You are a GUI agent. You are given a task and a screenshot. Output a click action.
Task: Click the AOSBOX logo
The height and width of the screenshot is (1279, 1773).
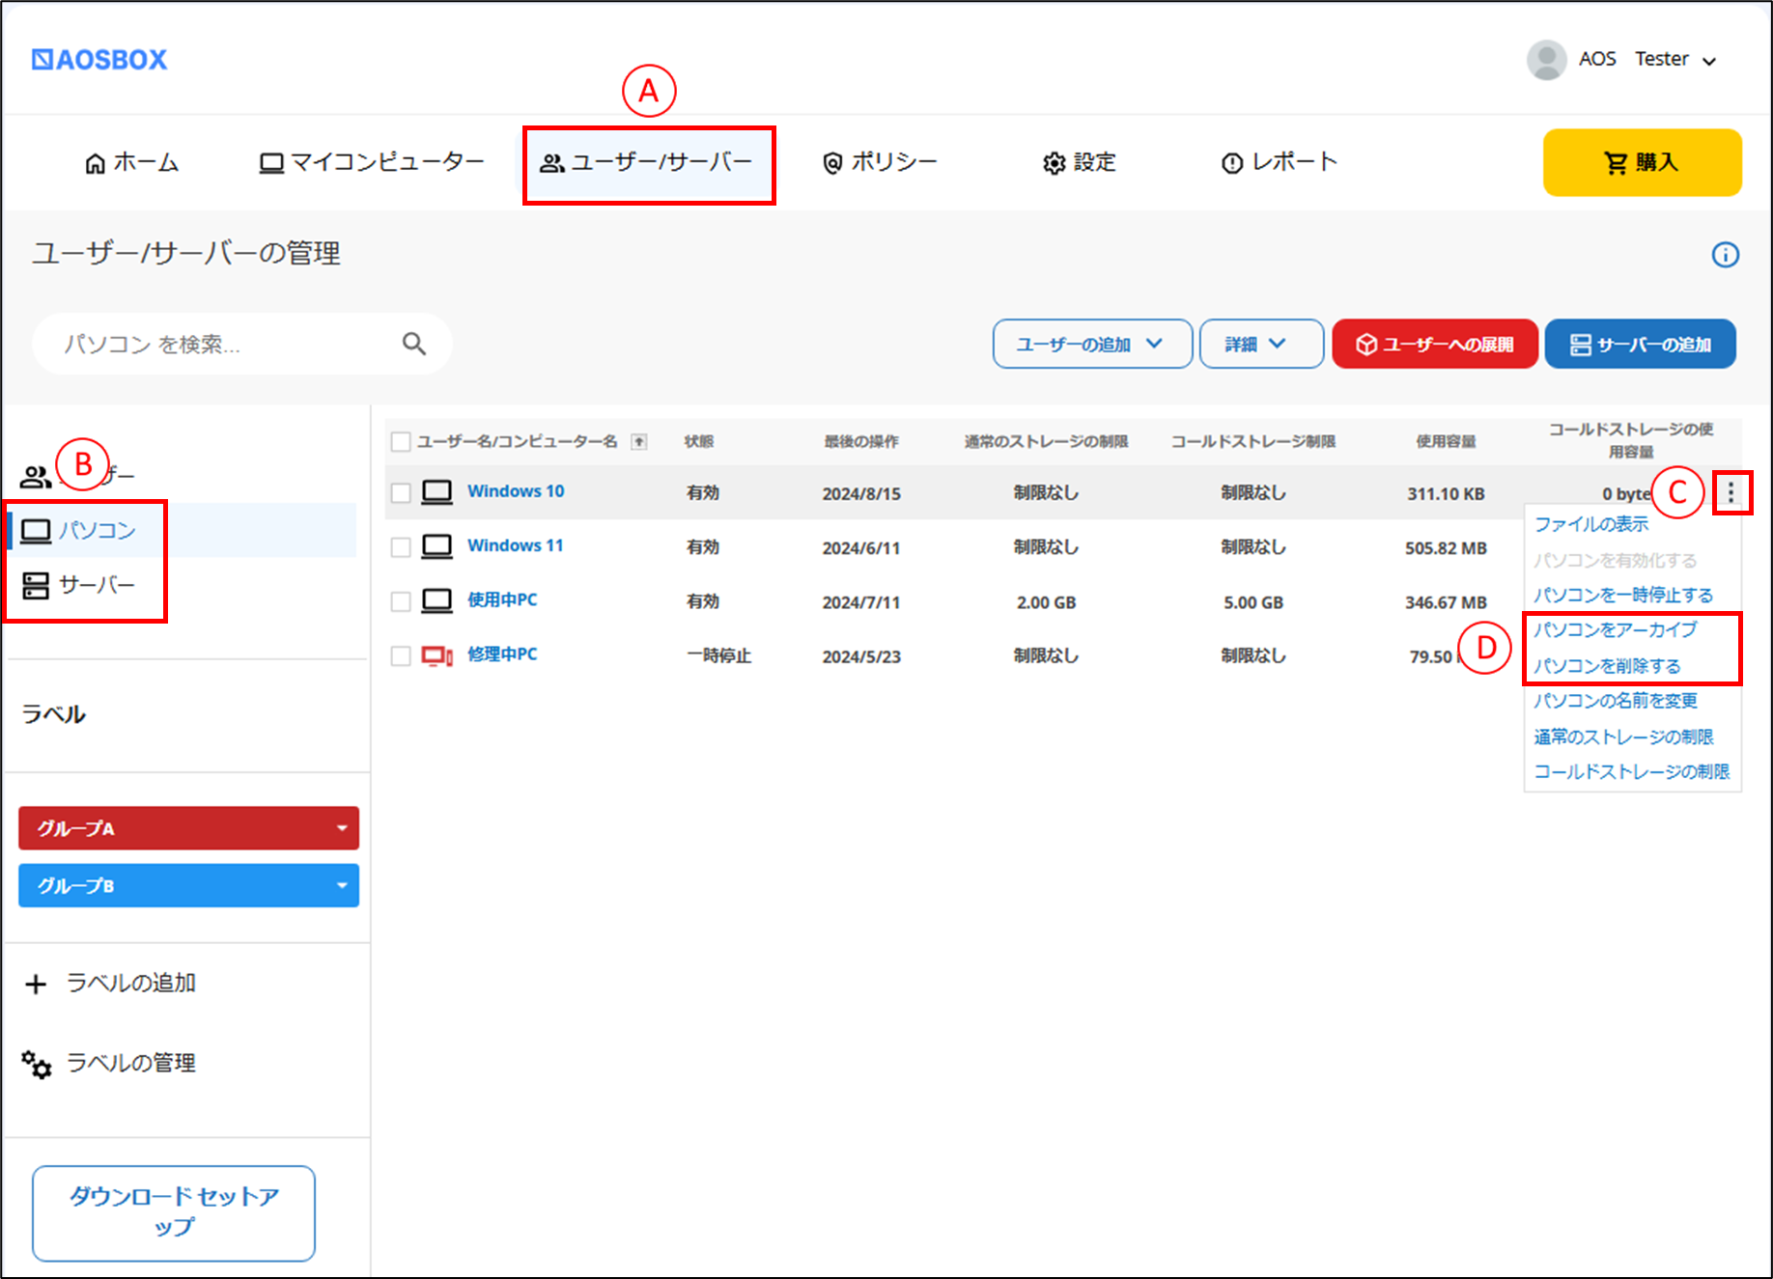click(x=99, y=60)
